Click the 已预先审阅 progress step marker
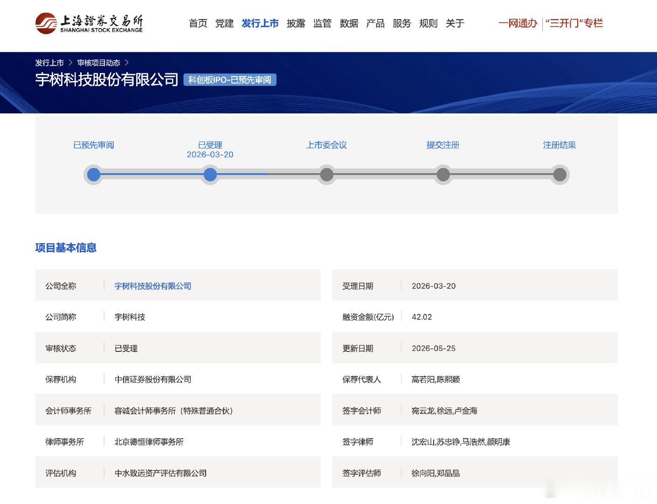 (x=94, y=175)
